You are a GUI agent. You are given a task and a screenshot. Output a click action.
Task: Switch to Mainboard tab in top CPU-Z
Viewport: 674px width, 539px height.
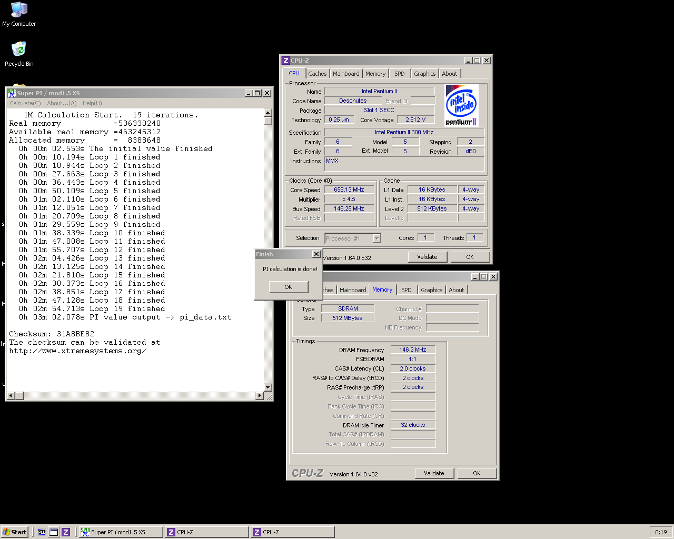click(346, 74)
